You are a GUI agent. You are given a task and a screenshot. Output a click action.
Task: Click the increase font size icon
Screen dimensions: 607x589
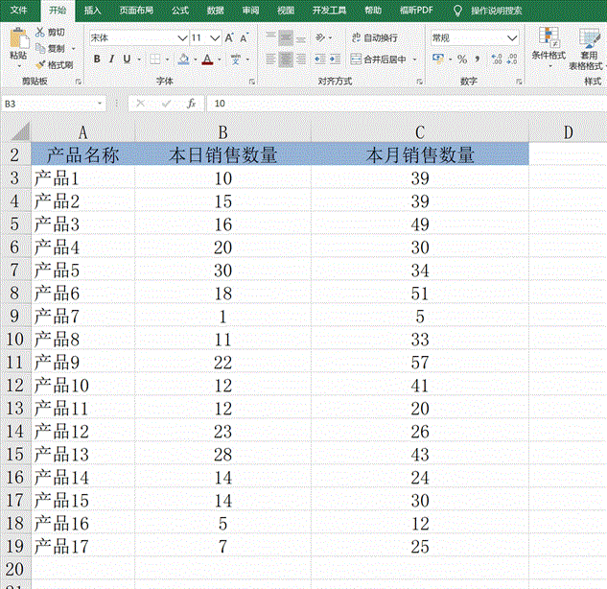(x=229, y=37)
